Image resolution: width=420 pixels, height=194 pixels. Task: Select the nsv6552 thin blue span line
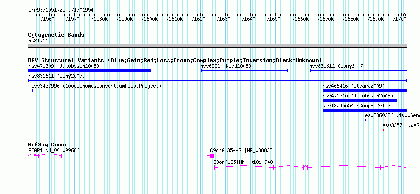(x=244, y=71)
